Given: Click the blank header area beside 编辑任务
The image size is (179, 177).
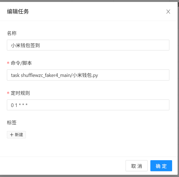Looking at the screenshot, I should [x=97, y=12].
